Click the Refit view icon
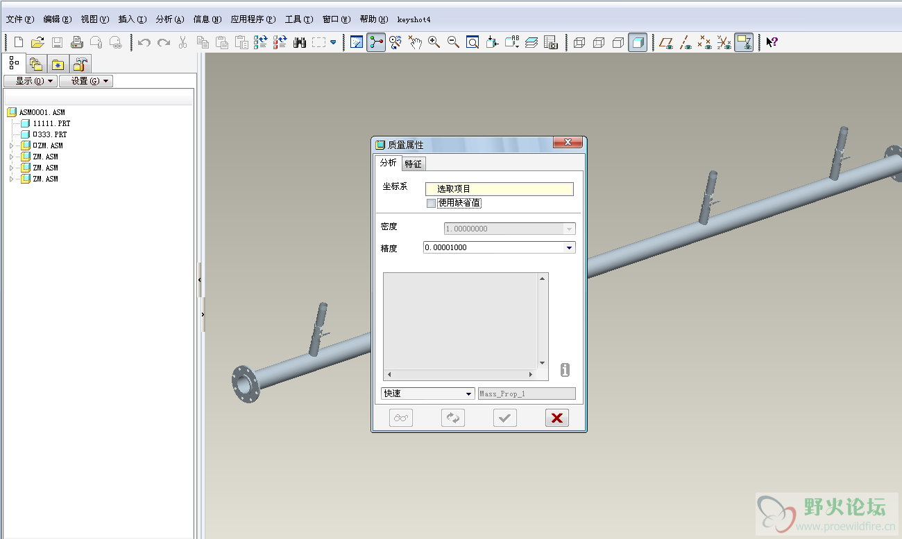The width and height of the screenshot is (902, 539). pyautogui.click(x=473, y=42)
